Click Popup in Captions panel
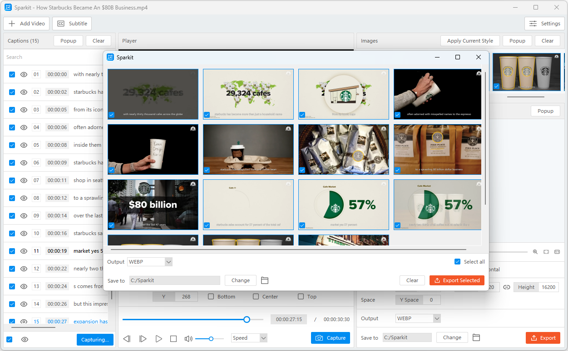This screenshot has height=351, width=568. coord(68,41)
